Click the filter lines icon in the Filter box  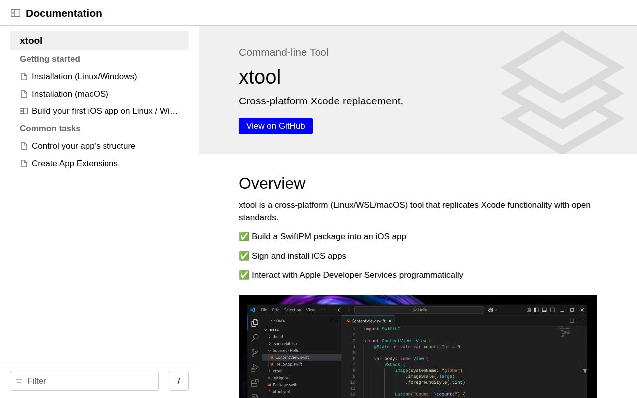coord(19,381)
